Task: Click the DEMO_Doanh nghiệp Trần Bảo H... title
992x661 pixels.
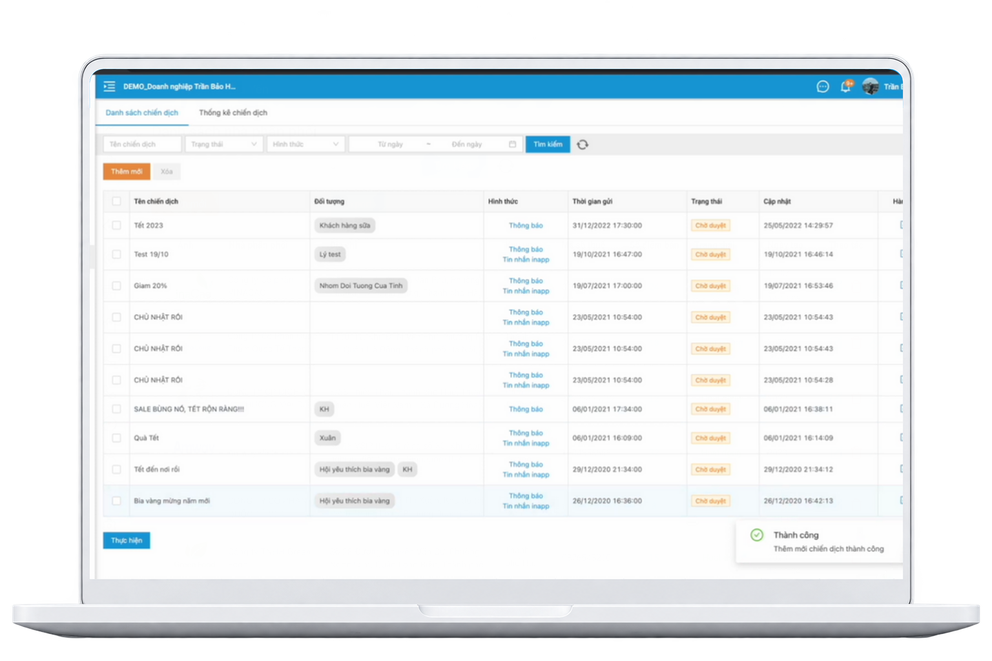Action: (x=180, y=86)
